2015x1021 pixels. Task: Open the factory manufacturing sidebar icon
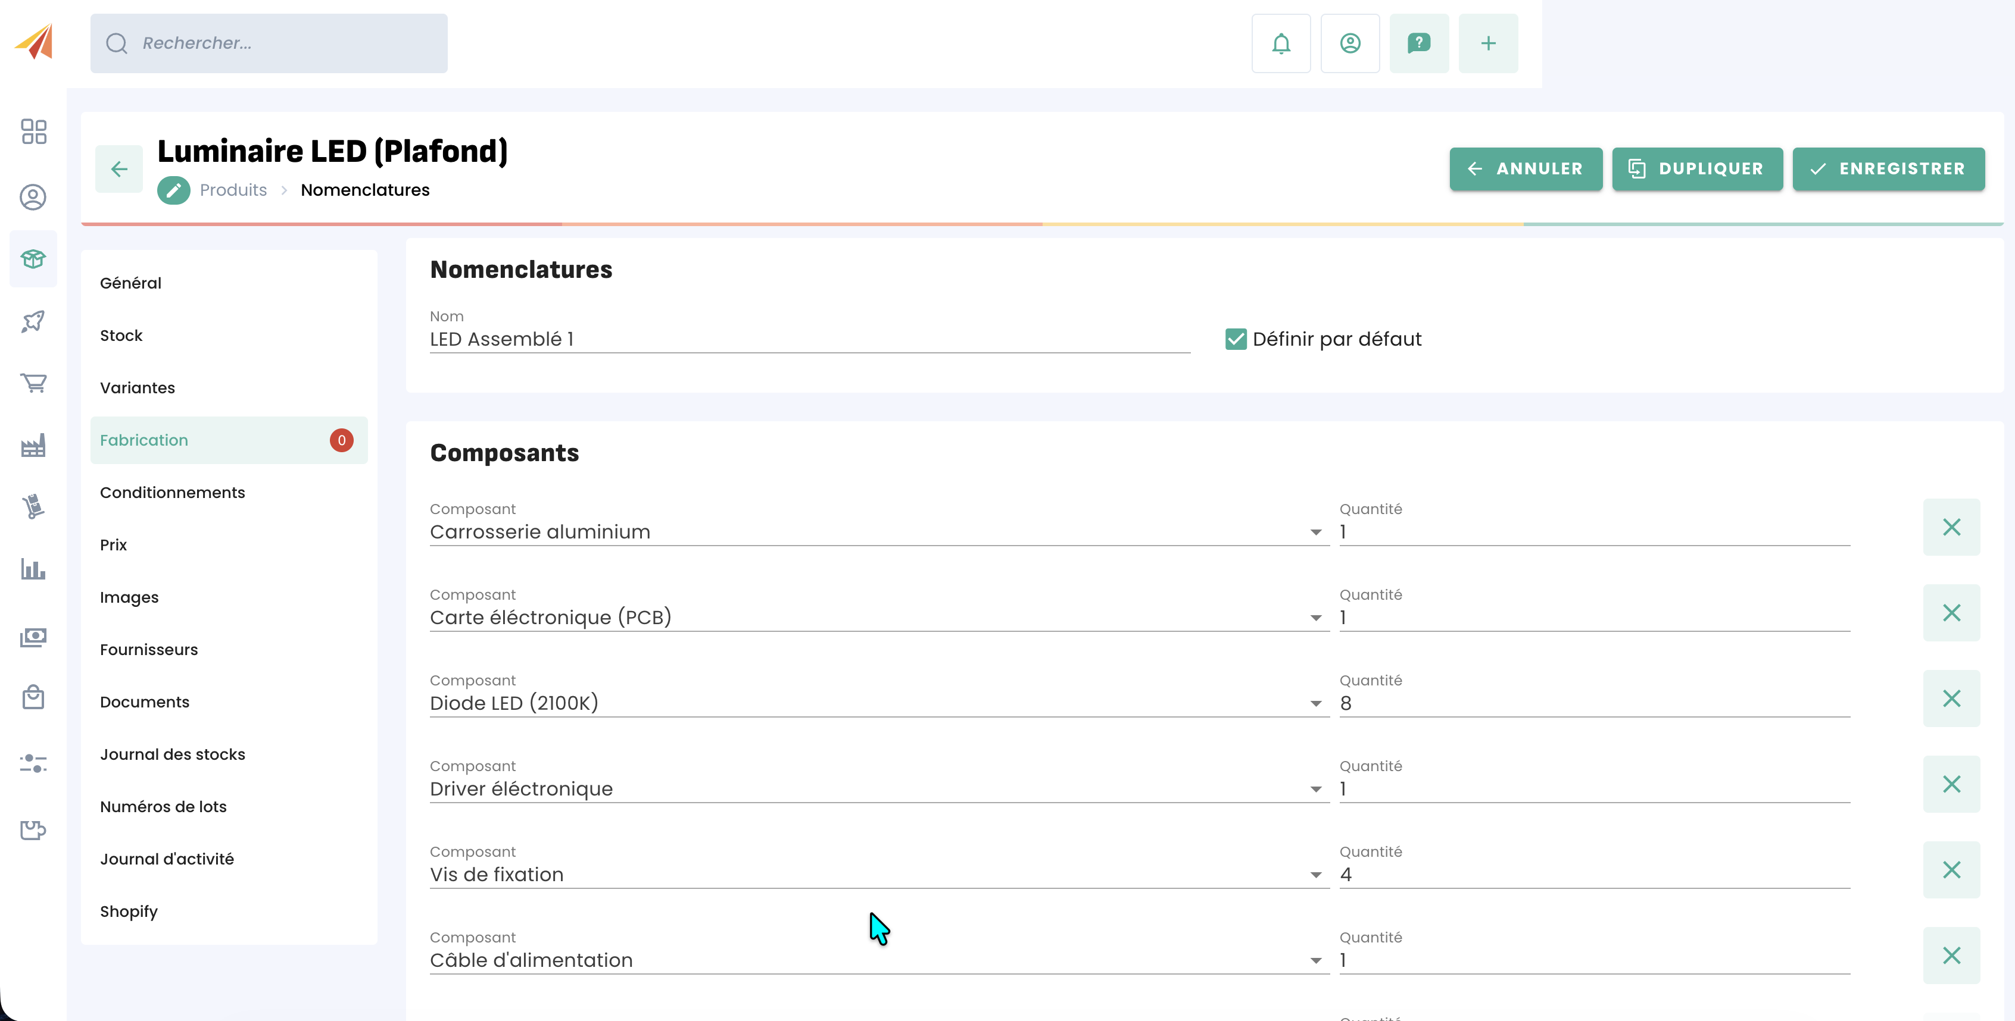point(33,446)
